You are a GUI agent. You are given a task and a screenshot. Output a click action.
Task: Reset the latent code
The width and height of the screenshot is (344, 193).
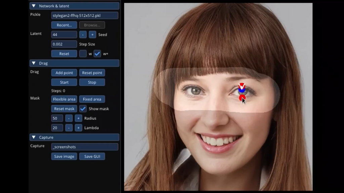coord(64,54)
